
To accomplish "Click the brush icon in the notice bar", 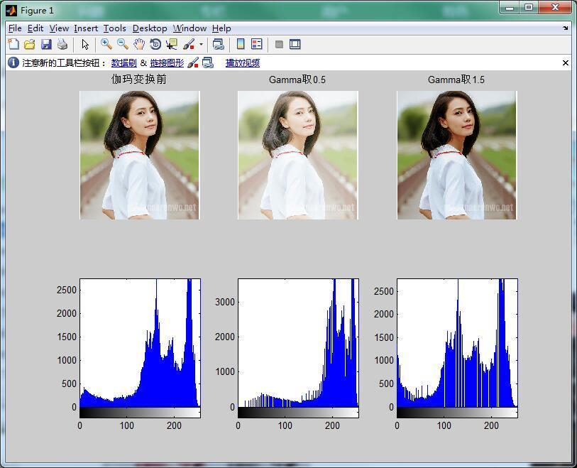I will coord(193,62).
